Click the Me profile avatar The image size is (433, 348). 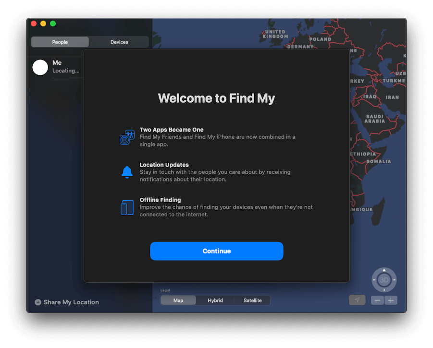point(40,67)
